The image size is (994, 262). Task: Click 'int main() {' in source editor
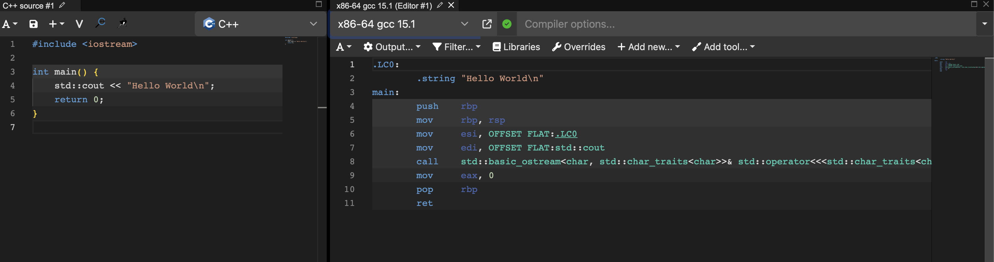tap(65, 72)
